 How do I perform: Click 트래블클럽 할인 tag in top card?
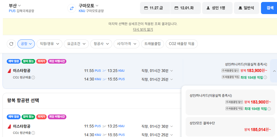pyautogui.click(x=231, y=71)
